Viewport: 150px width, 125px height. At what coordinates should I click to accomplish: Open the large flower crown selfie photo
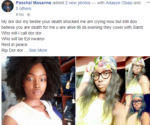(101, 91)
